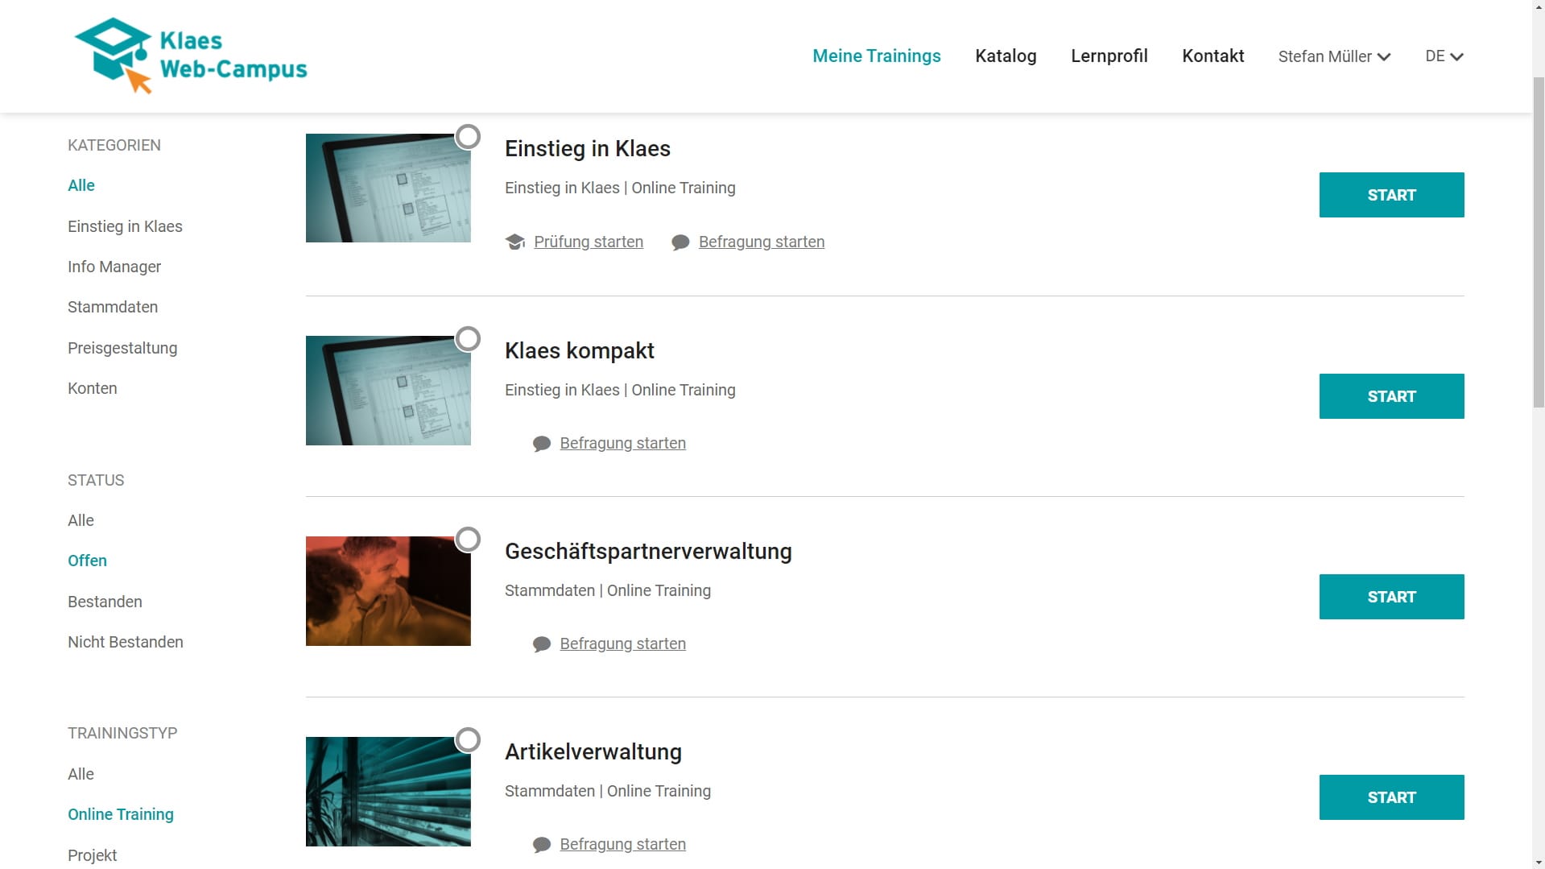1545x869 pixels.
Task: Click the Geschäftspartnerverwaltung course title
Action: [648, 551]
